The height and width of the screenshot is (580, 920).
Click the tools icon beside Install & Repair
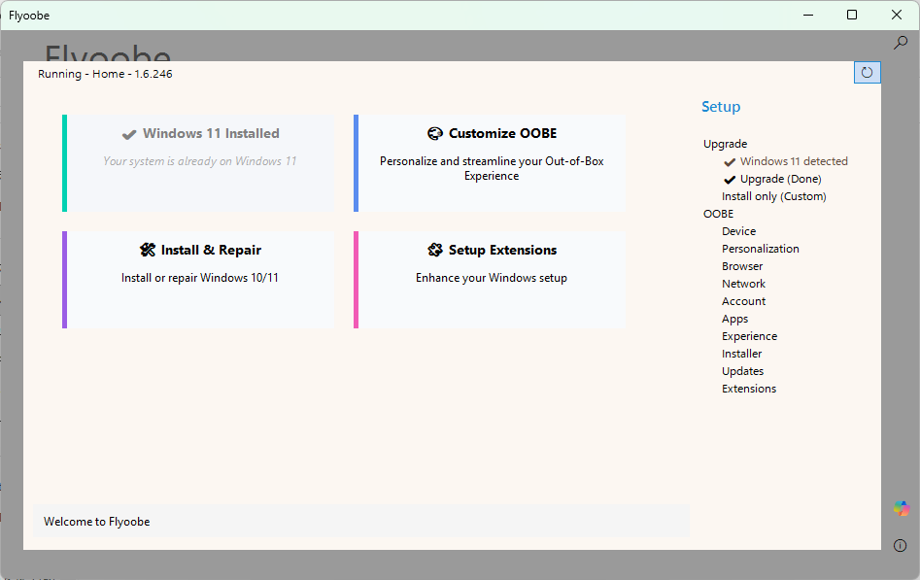(x=148, y=250)
